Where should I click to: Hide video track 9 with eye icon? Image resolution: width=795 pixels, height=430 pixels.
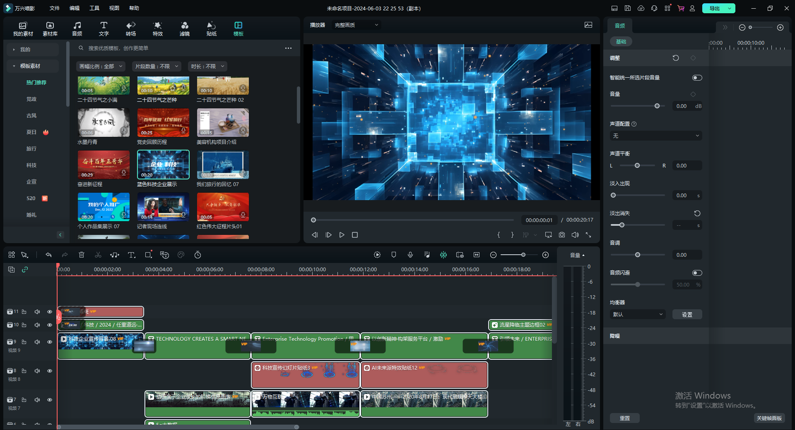pos(50,342)
